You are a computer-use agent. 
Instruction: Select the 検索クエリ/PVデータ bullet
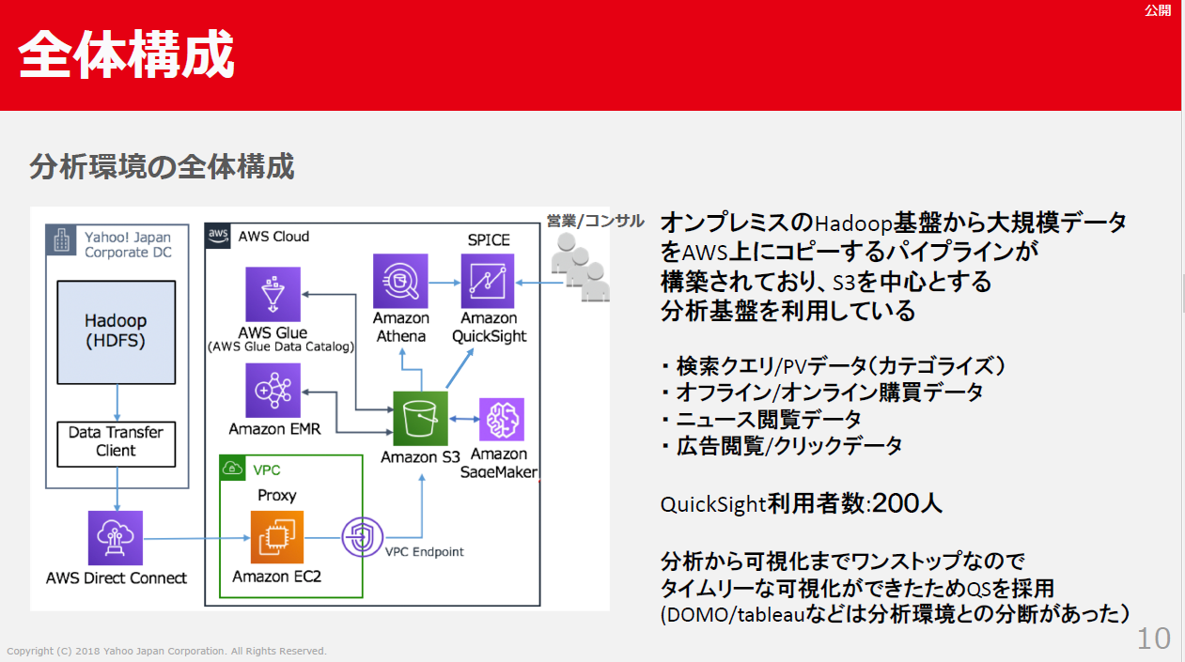[834, 365]
